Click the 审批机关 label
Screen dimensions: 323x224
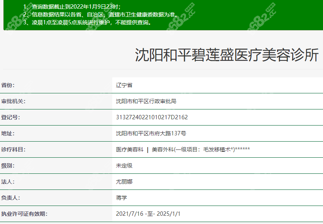(x=13, y=101)
